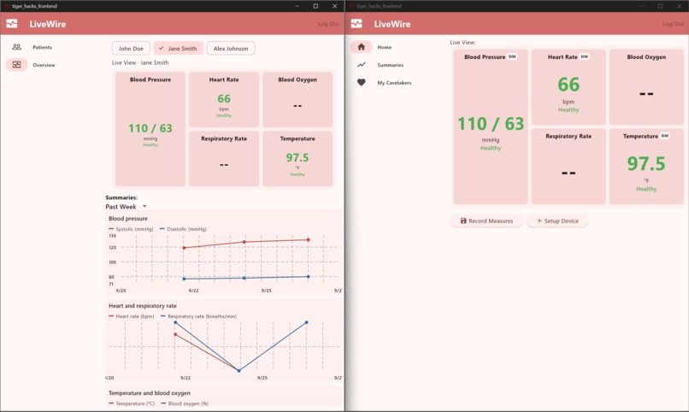Click the LiveWire logo icon in right window
The image size is (689, 412).
coord(356,24)
